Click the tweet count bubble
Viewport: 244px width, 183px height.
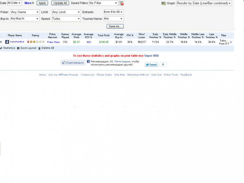tap(163, 64)
